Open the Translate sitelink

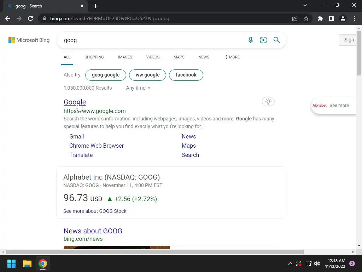81,155
